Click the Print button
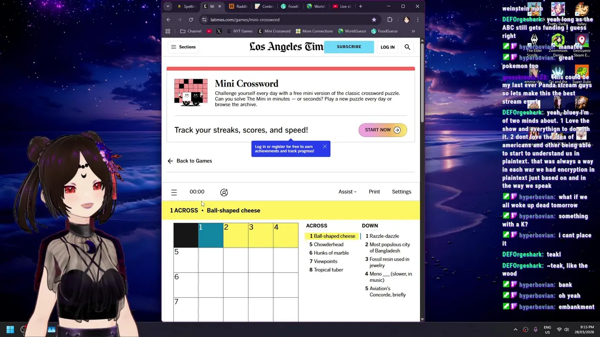 point(374,191)
